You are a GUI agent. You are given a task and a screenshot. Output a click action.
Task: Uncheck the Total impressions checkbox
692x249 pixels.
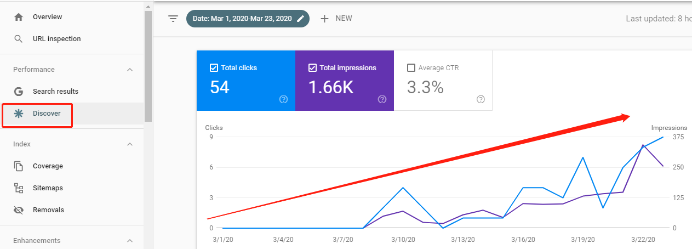313,68
